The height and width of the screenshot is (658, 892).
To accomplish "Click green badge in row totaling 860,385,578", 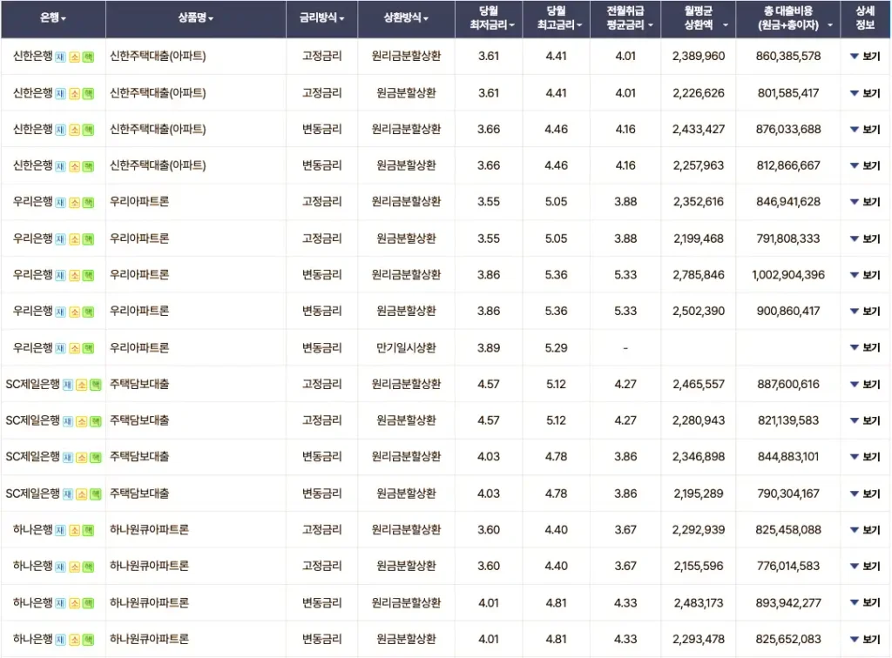I will coord(88,57).
